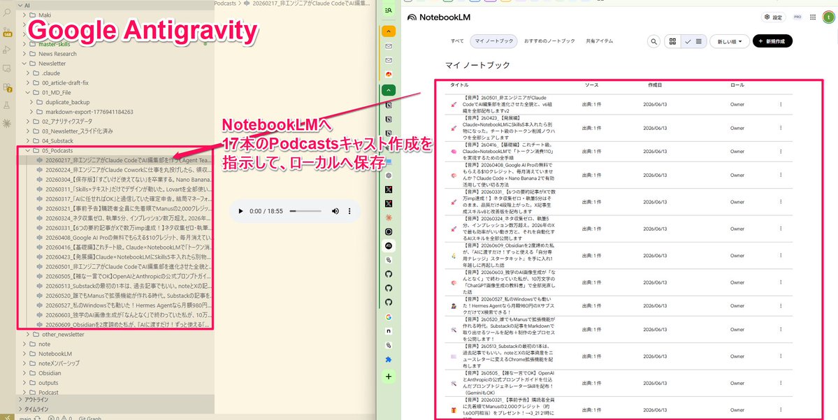Open the Run and Debug view
Viewport: 838px width, 420px height.
point(7,50)
